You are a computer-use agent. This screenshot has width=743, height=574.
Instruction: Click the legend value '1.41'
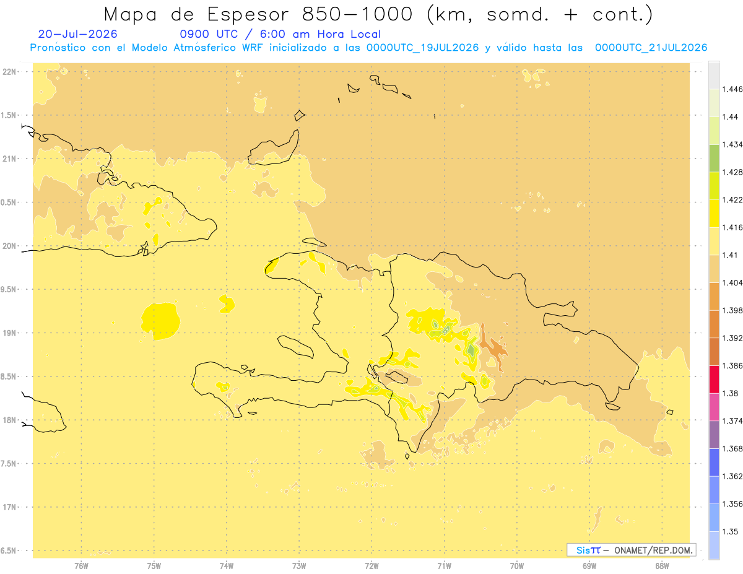(731, 255)
